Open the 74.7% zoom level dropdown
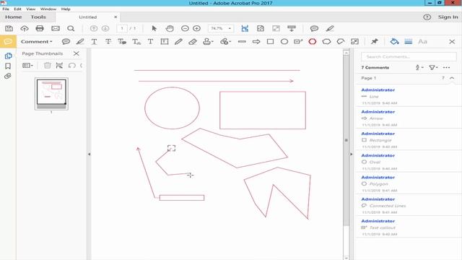Screen dimensions: 462x260 [221, 28]
